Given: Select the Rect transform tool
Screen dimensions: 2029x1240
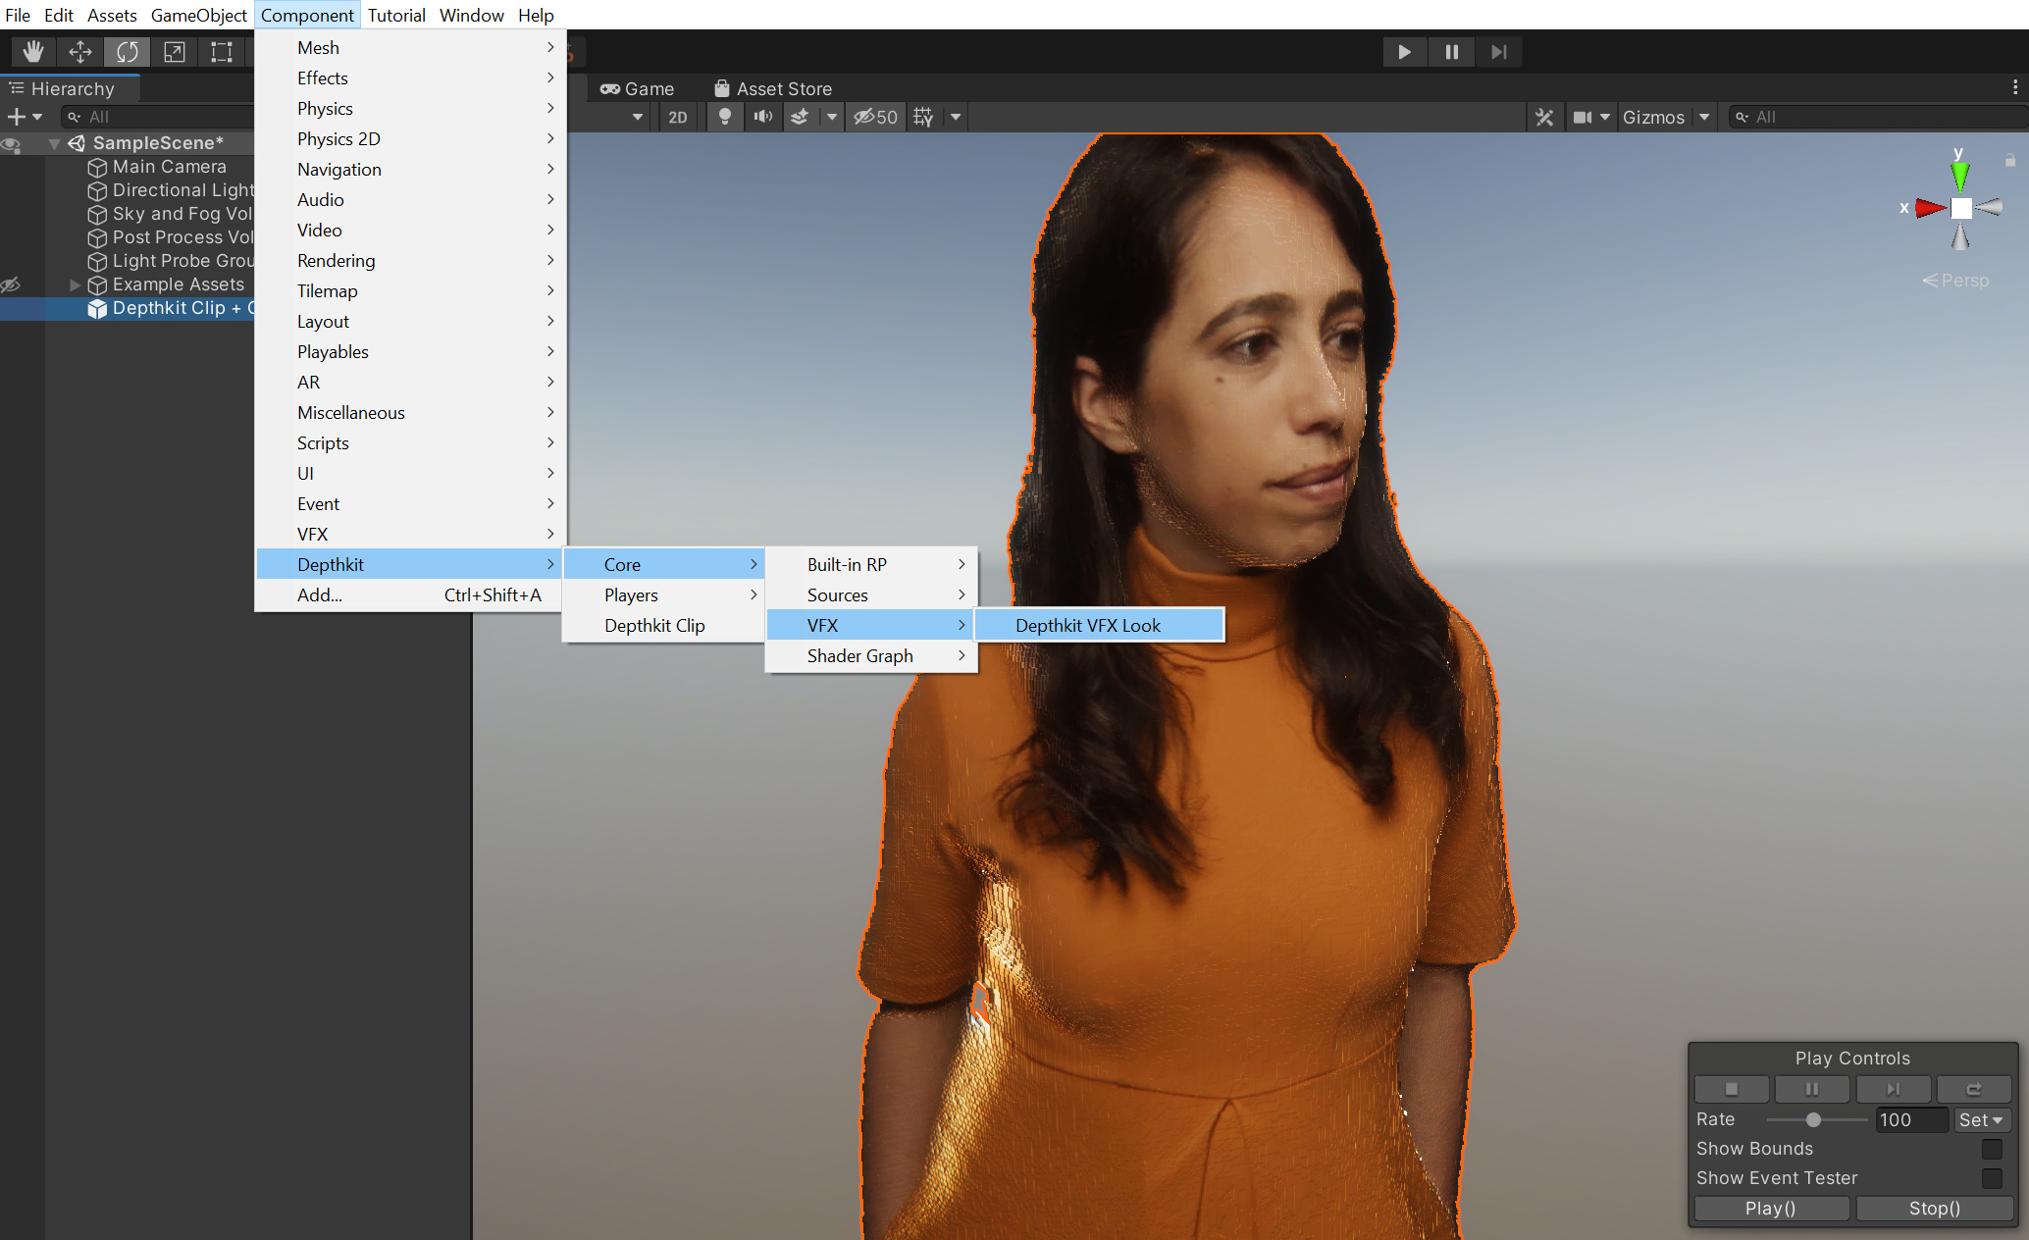Looking at the screenshot, I should tap(222, 52).
